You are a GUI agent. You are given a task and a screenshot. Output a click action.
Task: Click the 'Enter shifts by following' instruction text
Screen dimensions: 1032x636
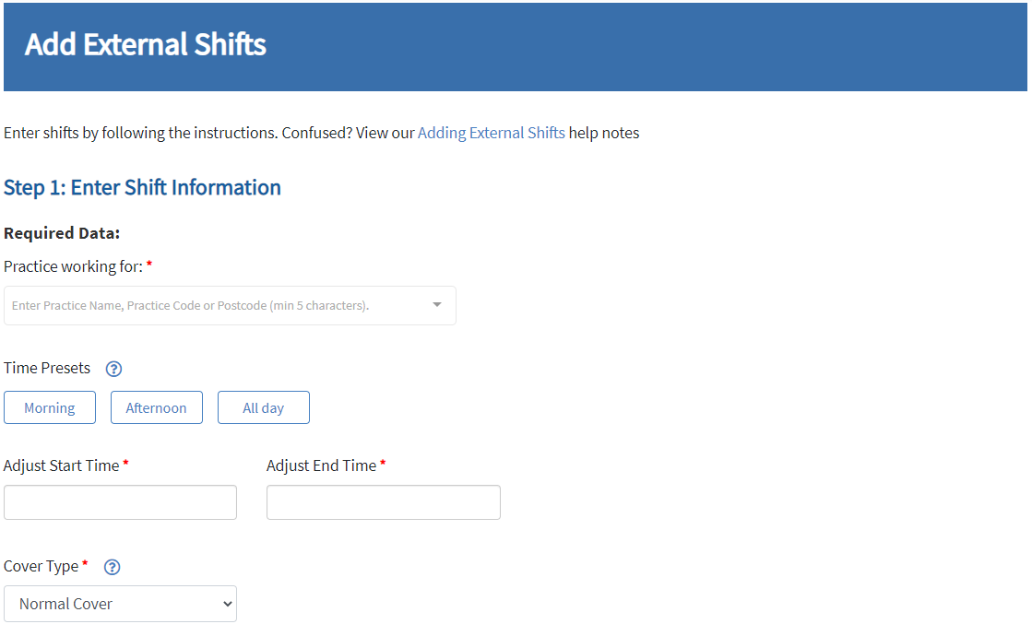(x=140, y=133)
